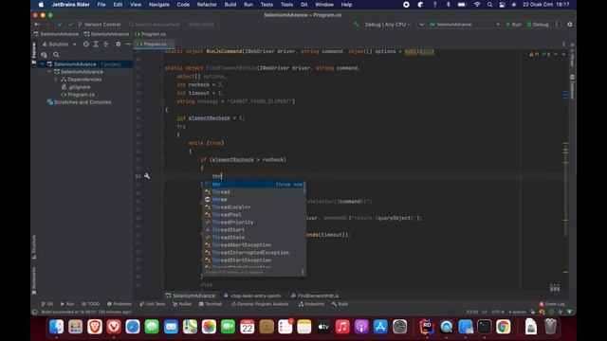Toggle show all files icon in Explorer
The image size is (607, 341).
(x=44, y=55)
